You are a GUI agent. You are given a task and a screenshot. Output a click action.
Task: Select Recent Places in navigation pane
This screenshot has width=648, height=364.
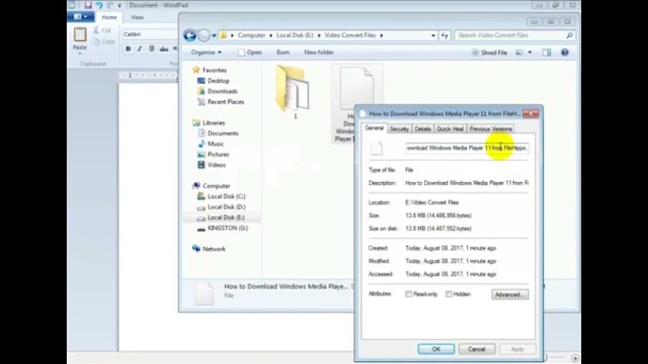pyautogui.click(x=221, y=102)
